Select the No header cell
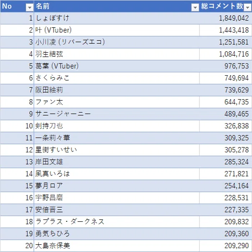252x252 pixels. coord(17,6)
